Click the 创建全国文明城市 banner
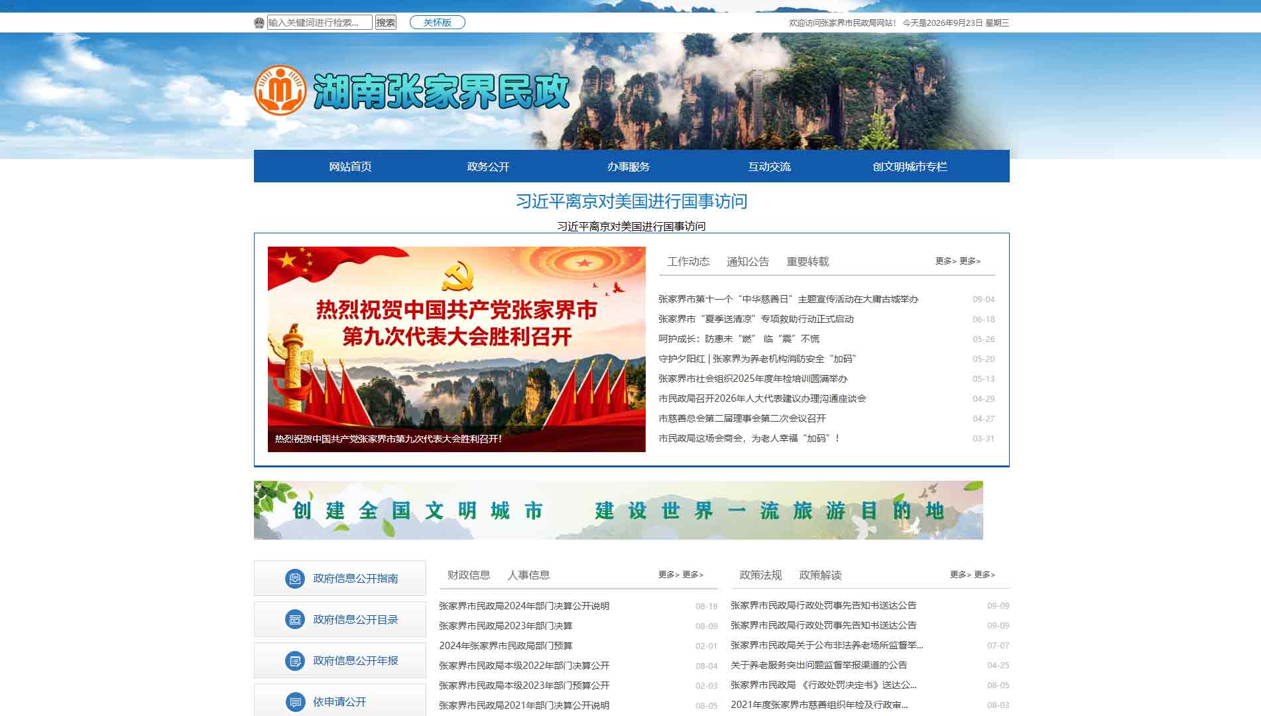Viewport: 1261px width, 716px height. pos(619,510)
